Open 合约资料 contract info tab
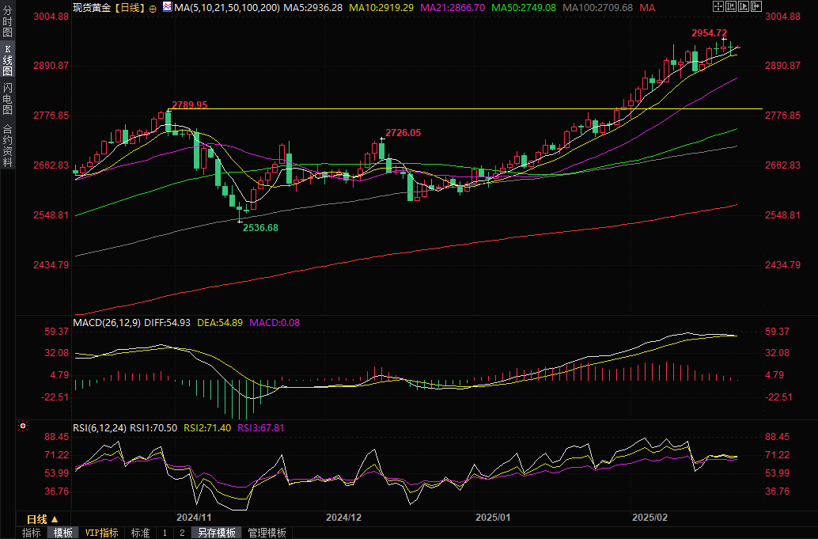818x539 pixels. (x=7, y=145)
